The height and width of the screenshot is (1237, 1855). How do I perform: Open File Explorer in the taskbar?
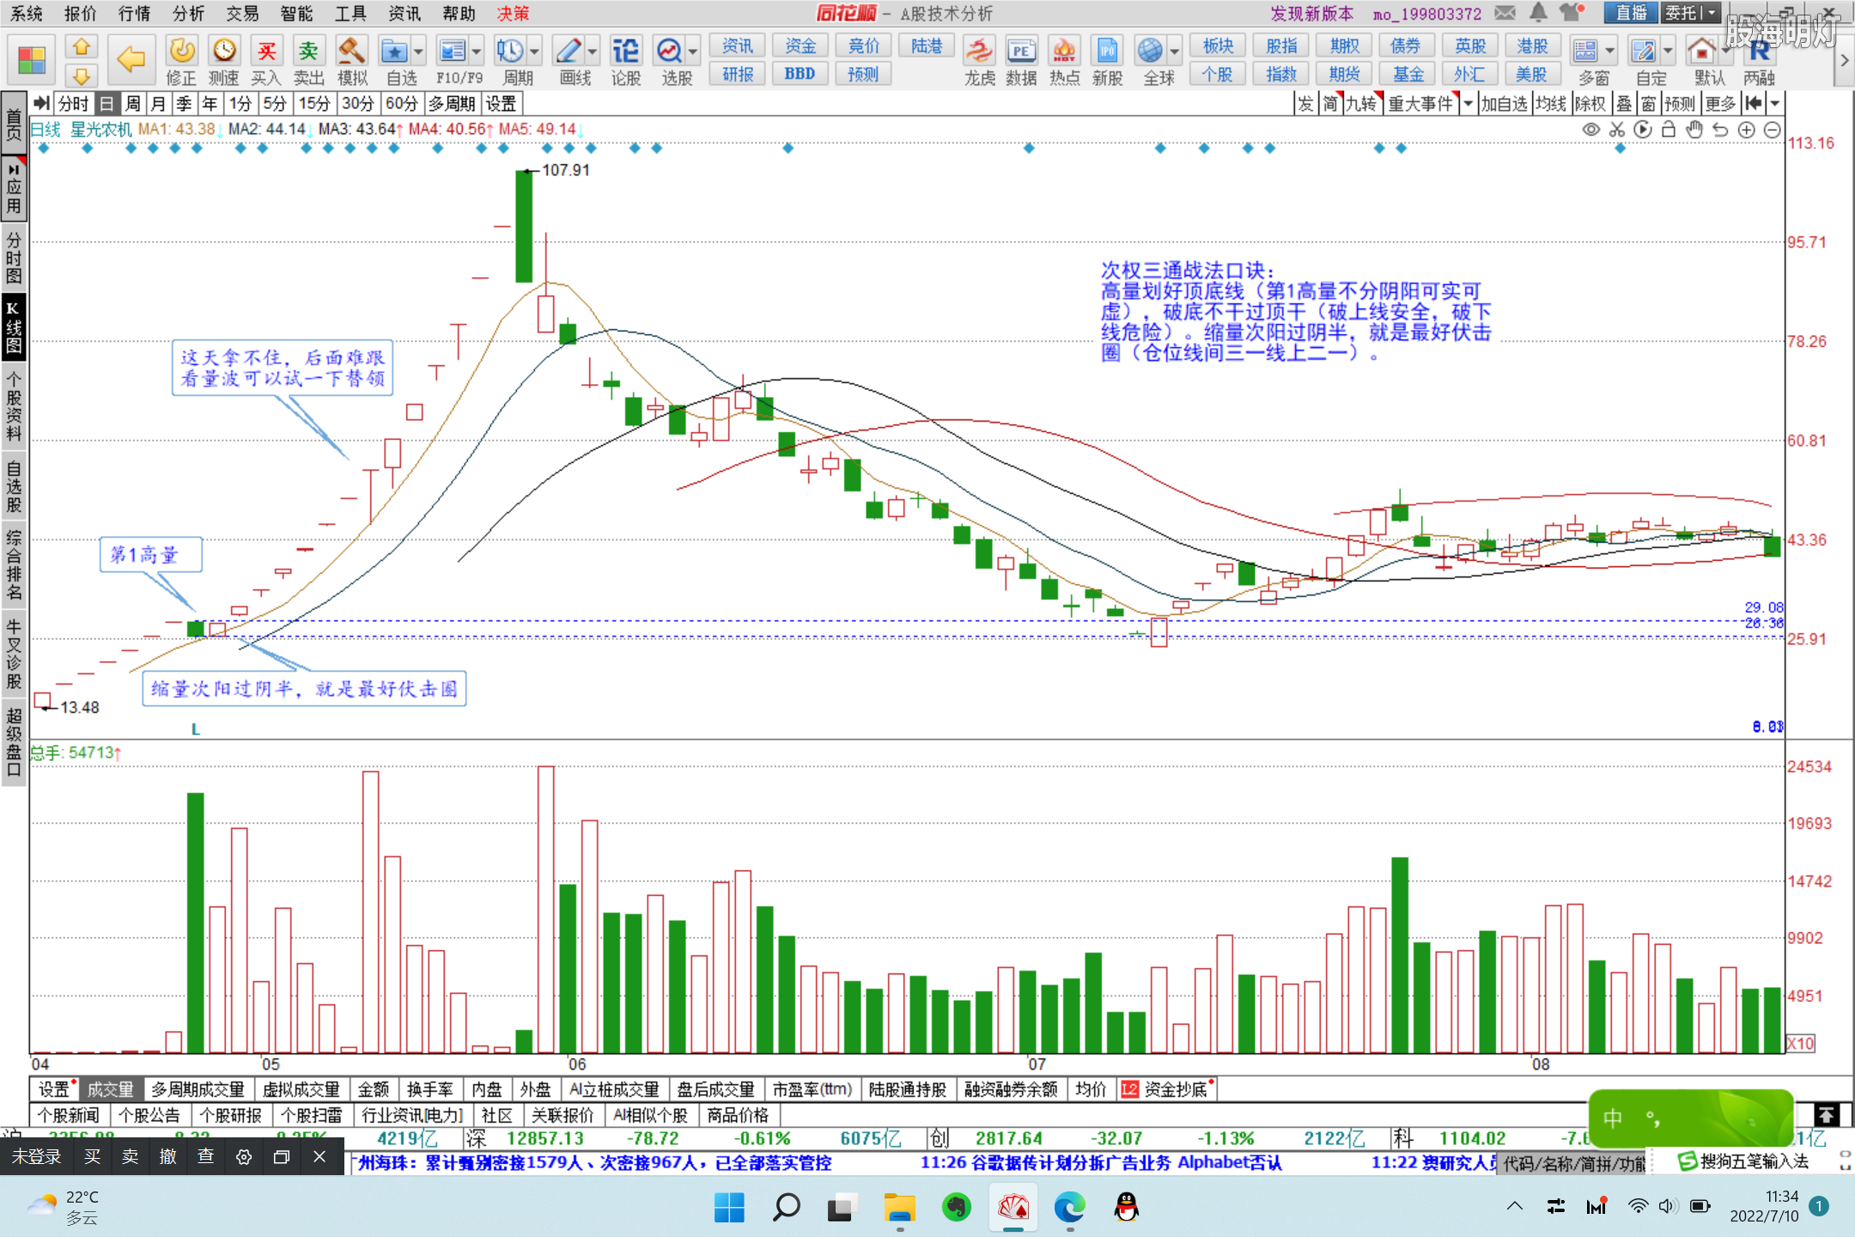click(x=899, y=1207)
